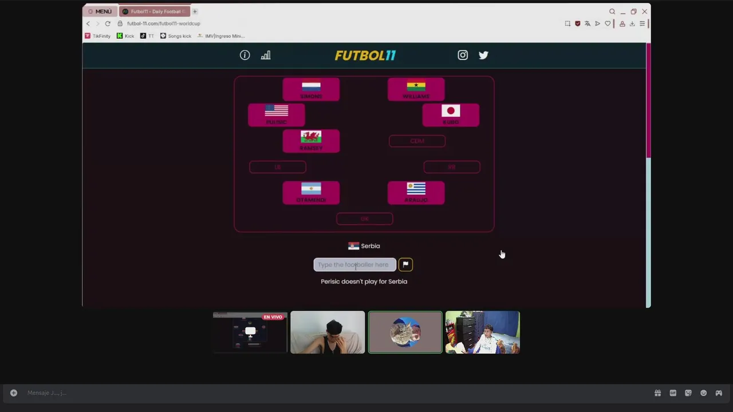Viewport: 733px width, 412px height.
Task: Open the browser downloads icon
Action: [x=632, y=23]
